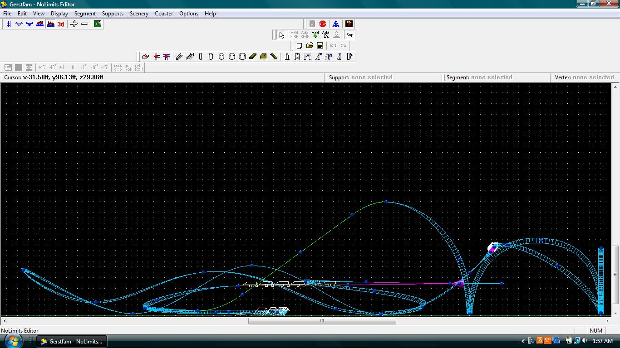The image size is (620, 348).
Task: Click the -45° roll button
Action: pyautogui.click(x=104, y=68)
